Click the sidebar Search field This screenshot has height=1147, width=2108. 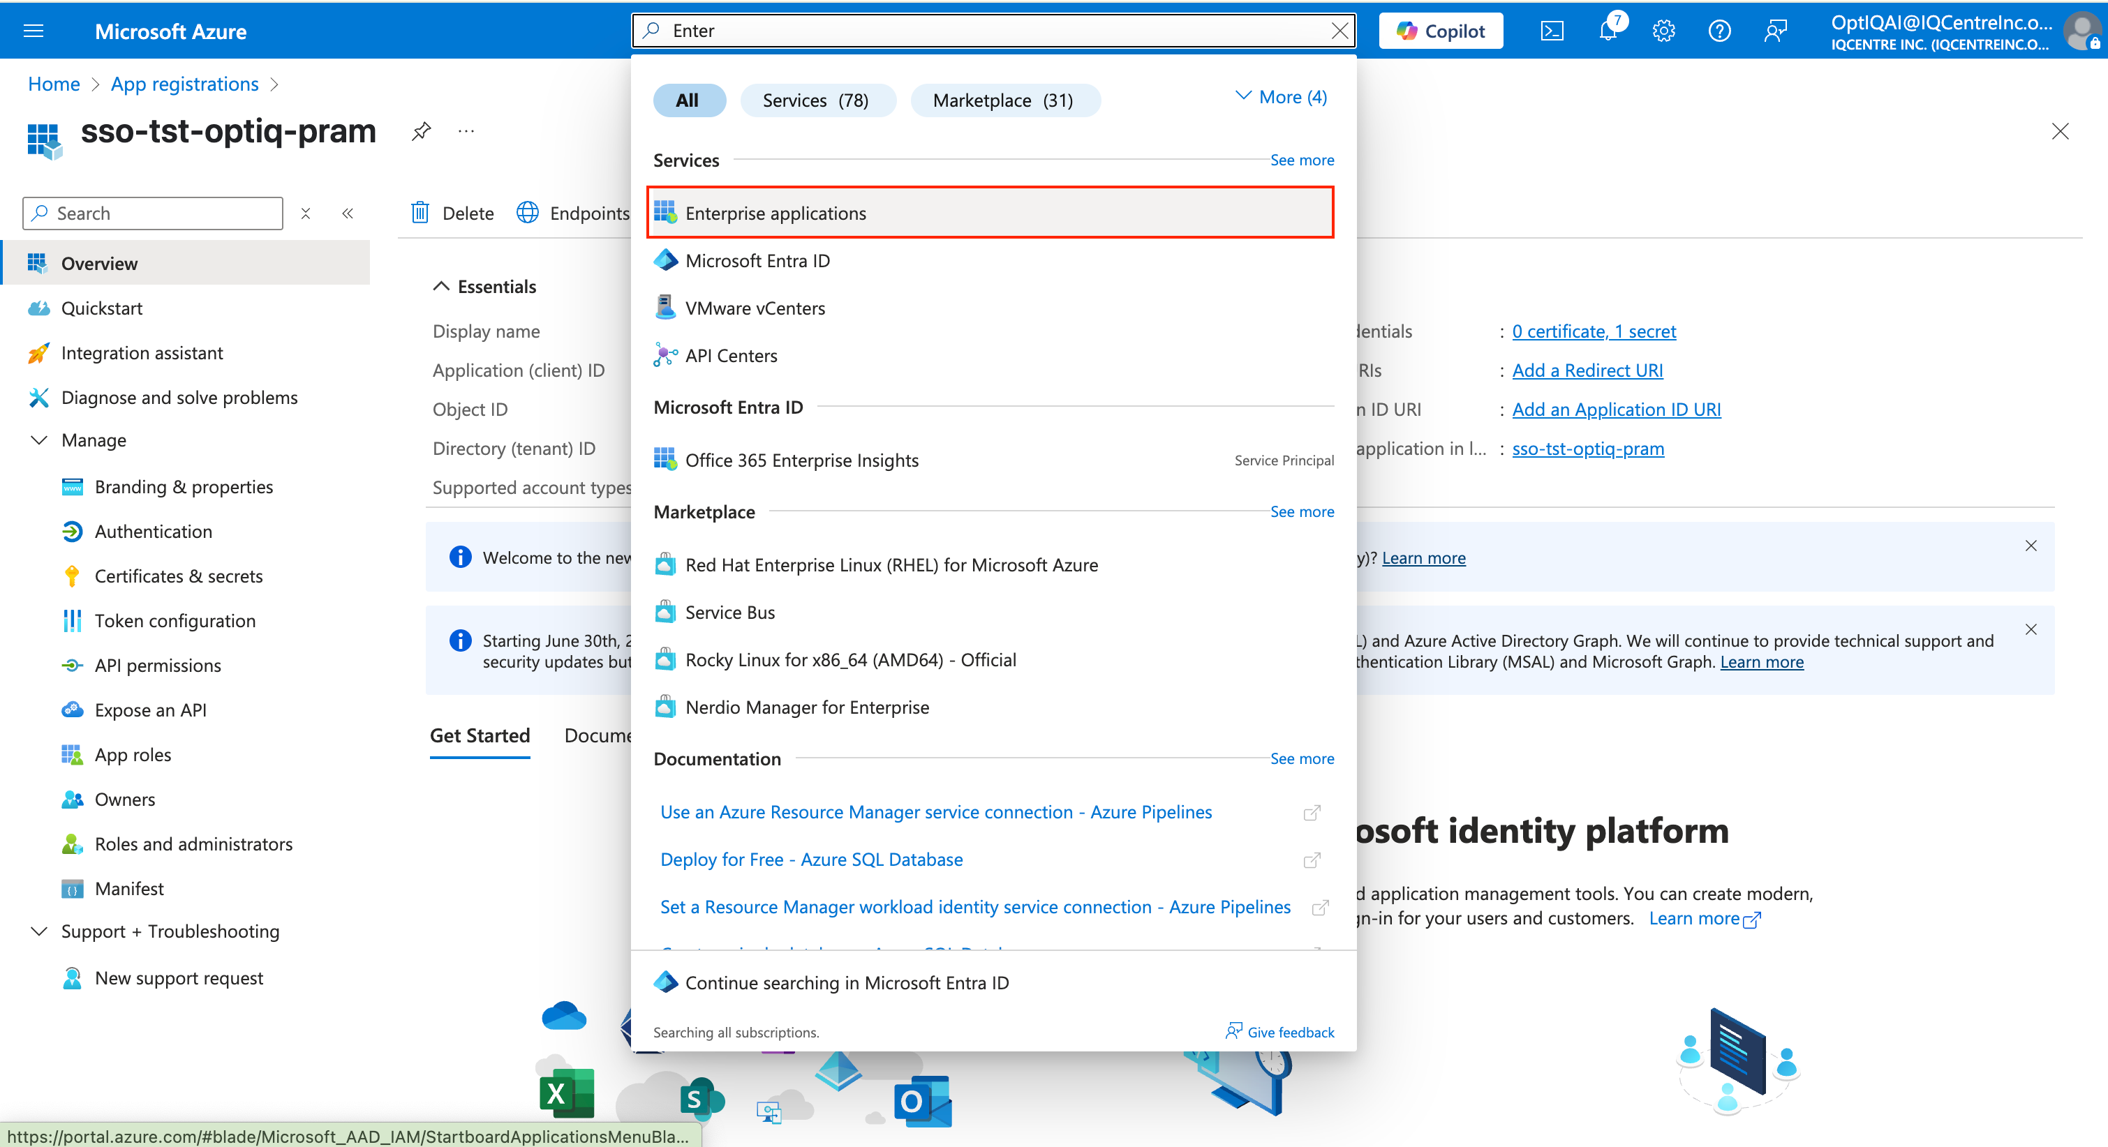[153, 213]
